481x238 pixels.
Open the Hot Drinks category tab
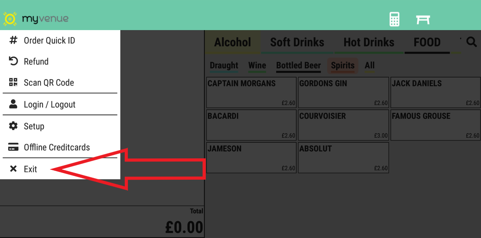click(x=369, y=42)
